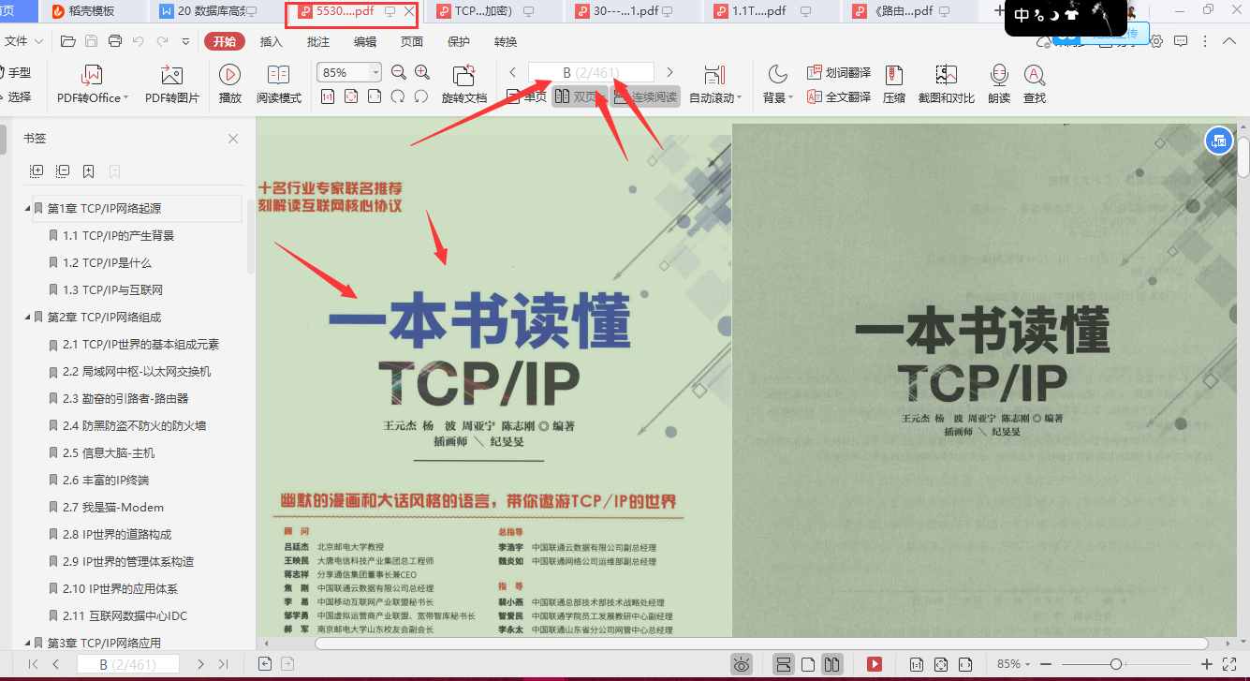Switch to the 插入 ribbon tab
This screenshot has height=681, width=1250.
[x=272, y=41]
